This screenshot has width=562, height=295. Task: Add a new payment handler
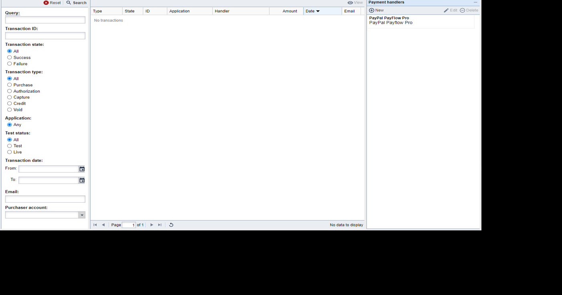pyautogui.click(x=376, y=10)
